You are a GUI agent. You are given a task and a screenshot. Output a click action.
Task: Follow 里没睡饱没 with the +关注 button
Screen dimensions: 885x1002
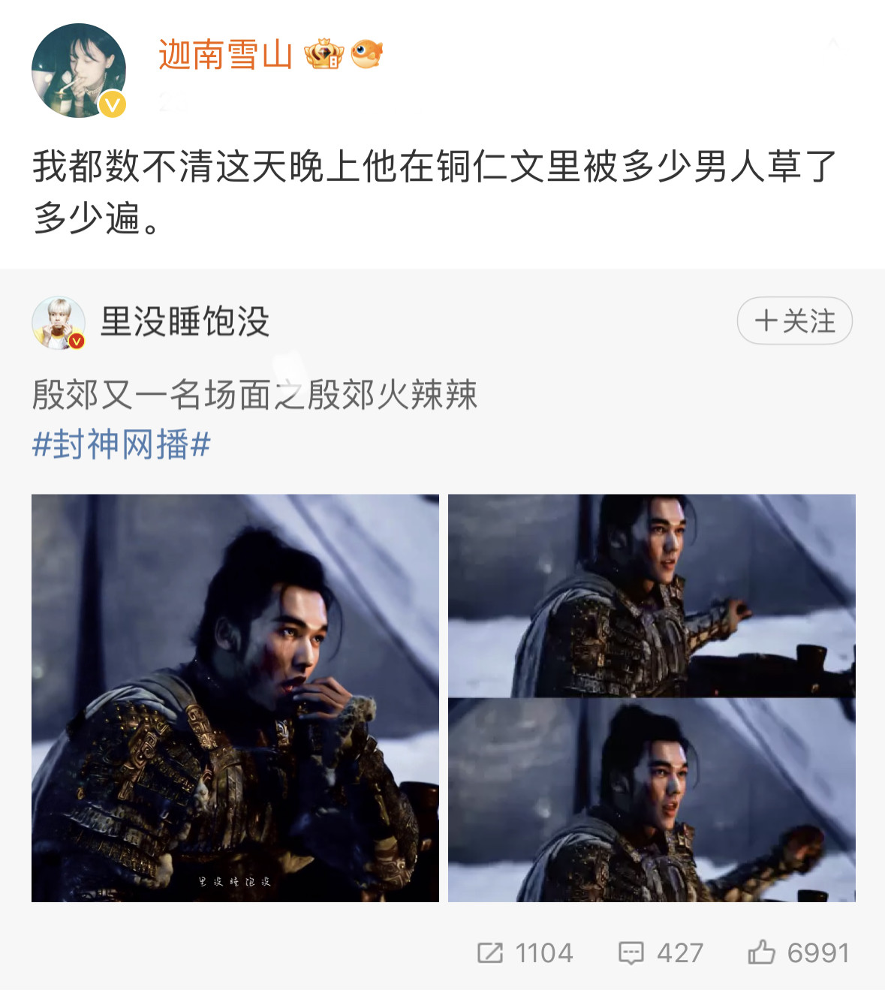coord(795,320)
